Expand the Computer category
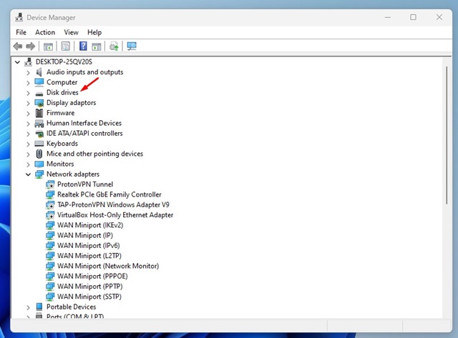Viewport: 458px width, 338px height. [28, 82]
